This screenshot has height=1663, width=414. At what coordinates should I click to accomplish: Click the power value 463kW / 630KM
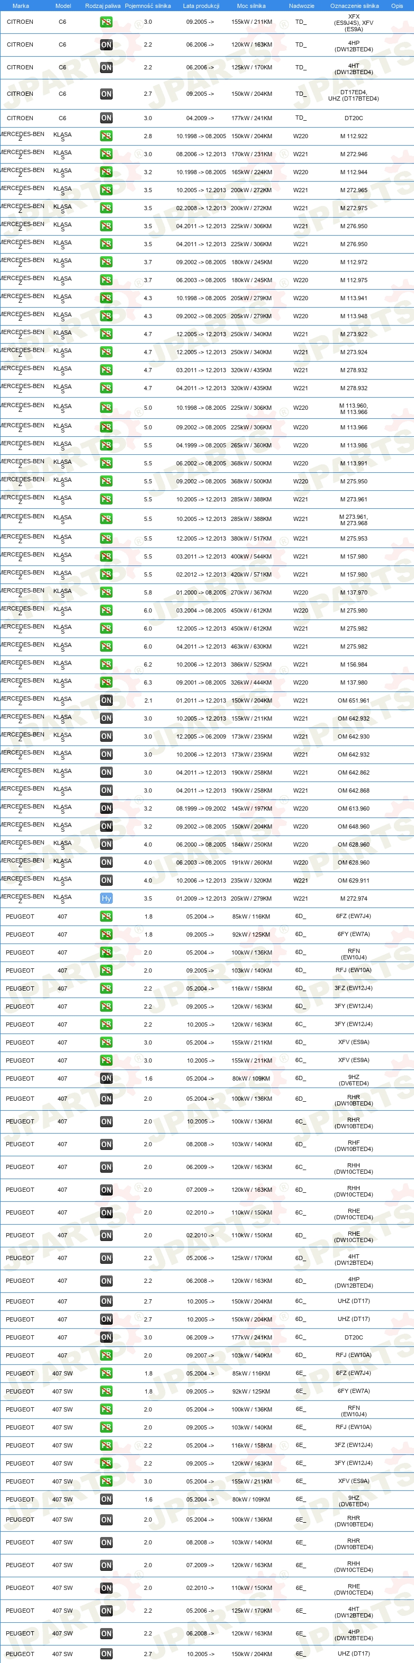tap(251, 647)
